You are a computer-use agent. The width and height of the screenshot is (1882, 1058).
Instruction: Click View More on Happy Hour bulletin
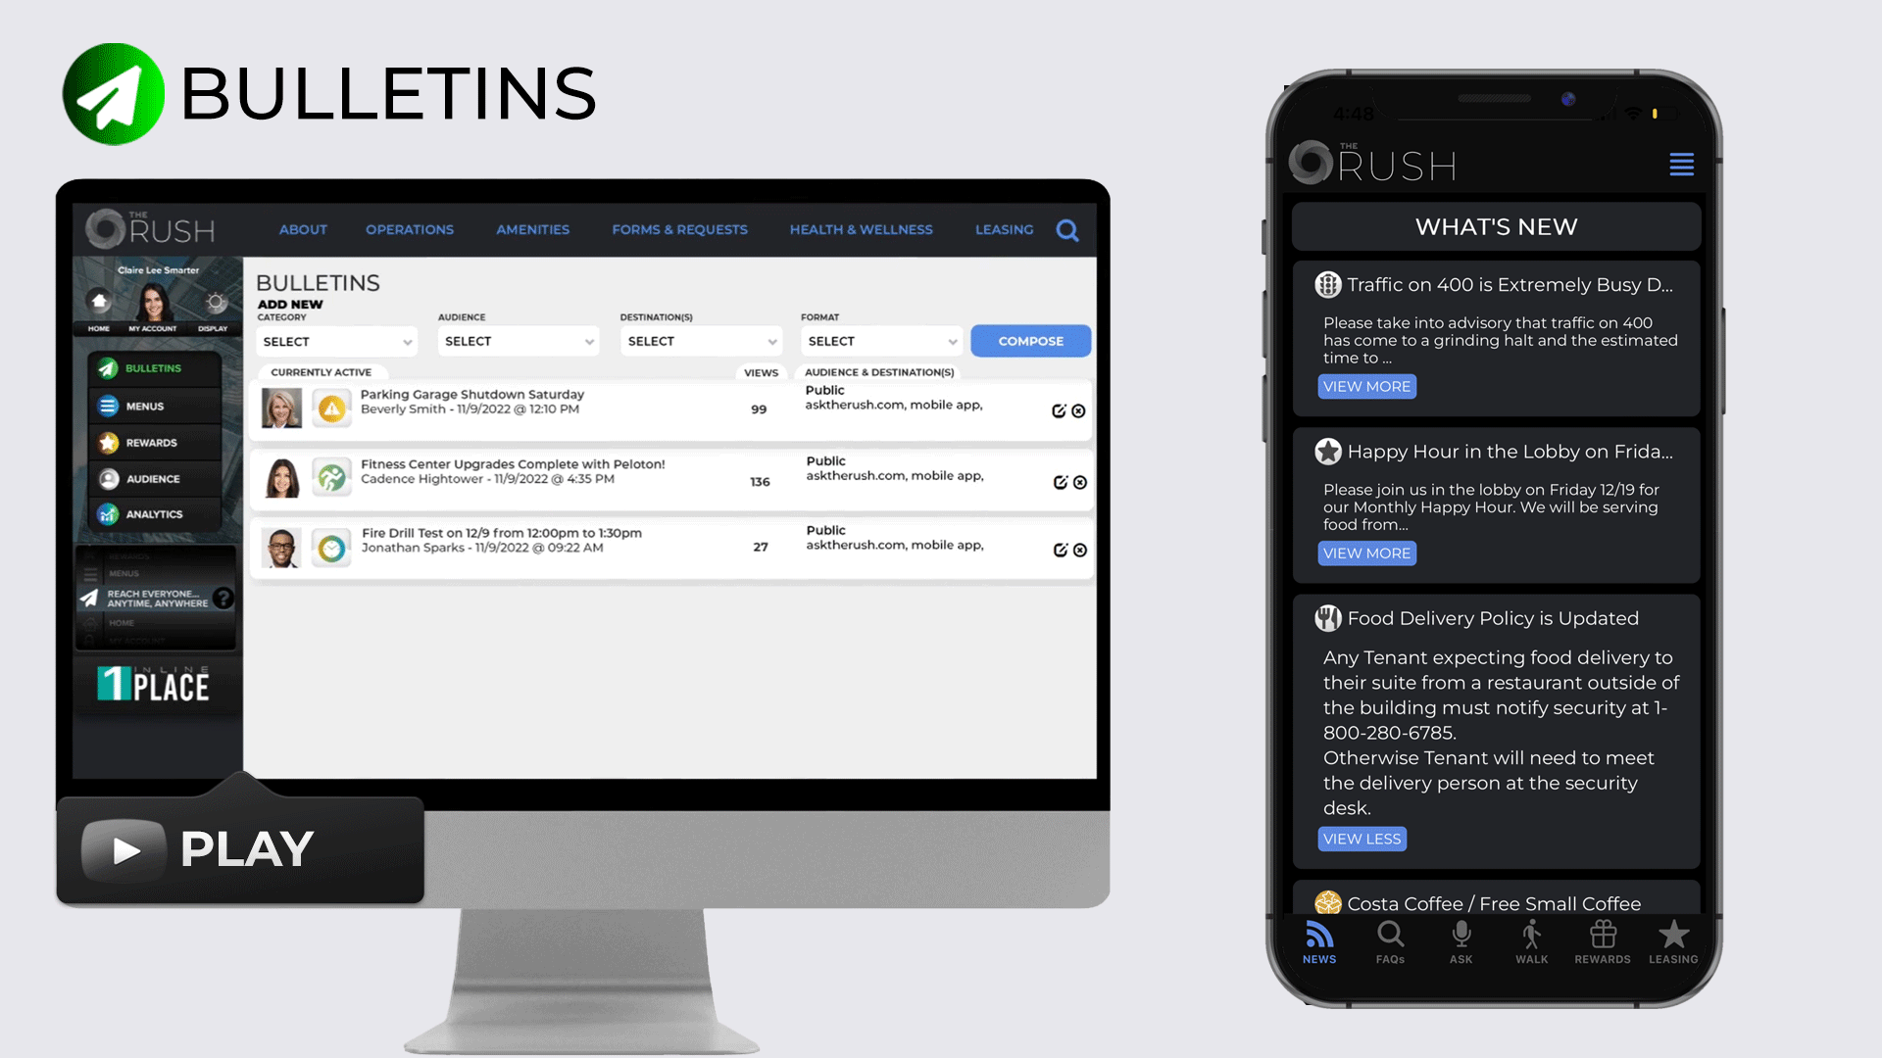1366,553
